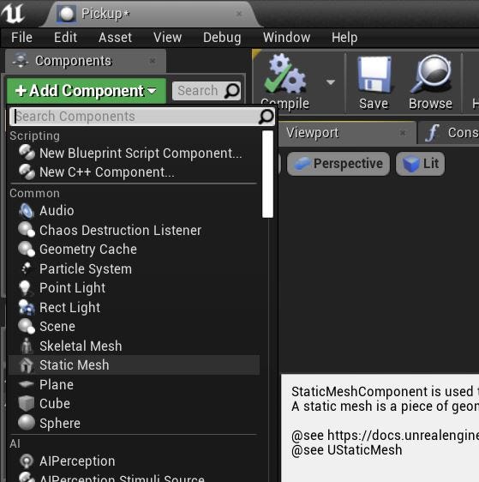Save the blueprint with floppy disk icon
Screen dimensions: 479x482
[374, 75]
